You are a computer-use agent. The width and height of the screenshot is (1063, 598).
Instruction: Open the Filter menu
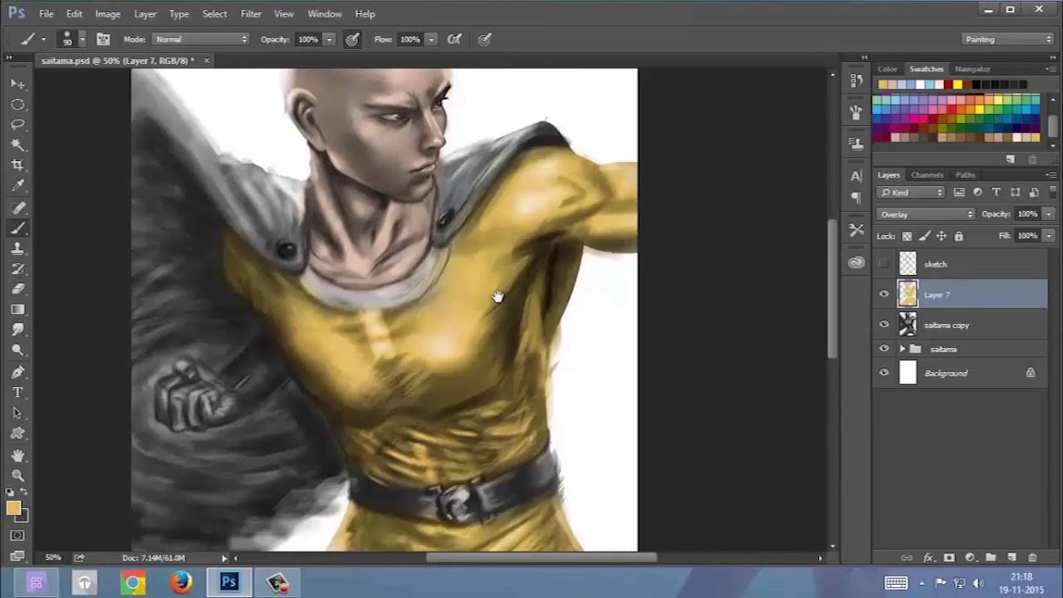(x=251, y=13)
